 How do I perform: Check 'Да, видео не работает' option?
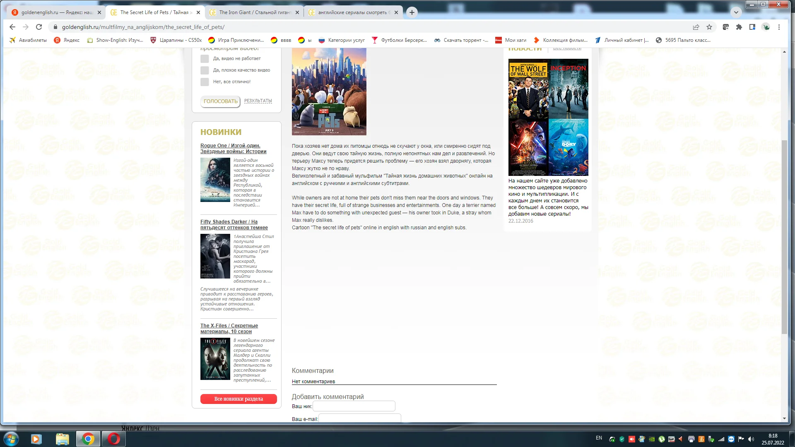click(205, 59)
